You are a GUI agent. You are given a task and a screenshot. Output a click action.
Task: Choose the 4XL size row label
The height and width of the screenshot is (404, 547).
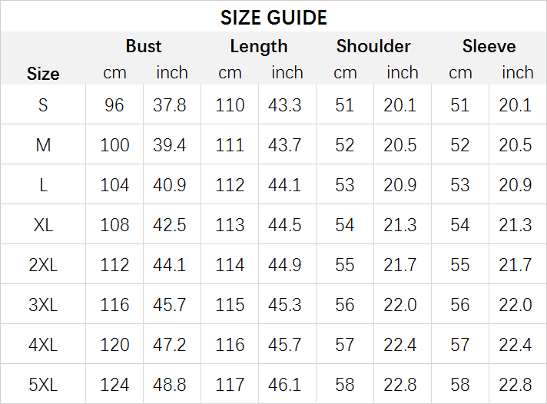(43, 345)
